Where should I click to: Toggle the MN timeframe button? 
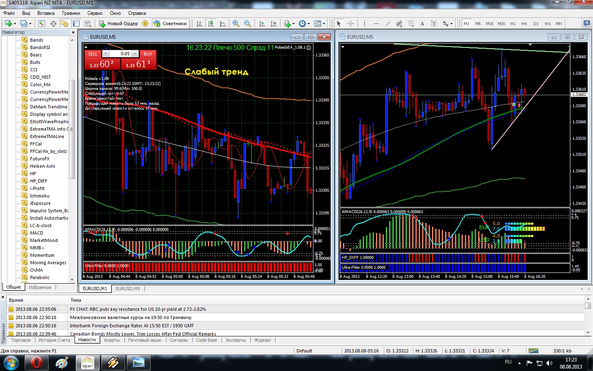558,23
